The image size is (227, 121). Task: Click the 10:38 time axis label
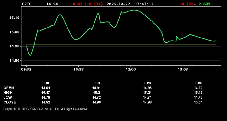tap(79, 70)
